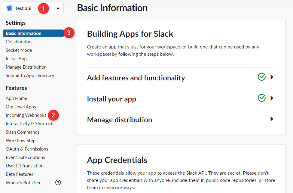
Task: Open the help question mark icon
Action: point(58,182)
